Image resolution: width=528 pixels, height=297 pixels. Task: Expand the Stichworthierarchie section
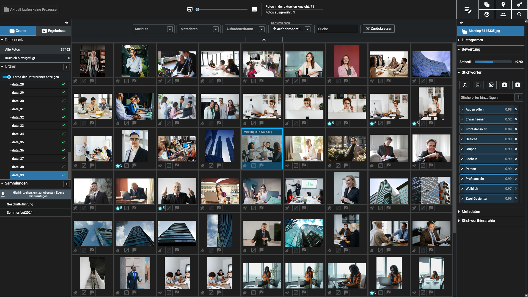click(478, 221)
